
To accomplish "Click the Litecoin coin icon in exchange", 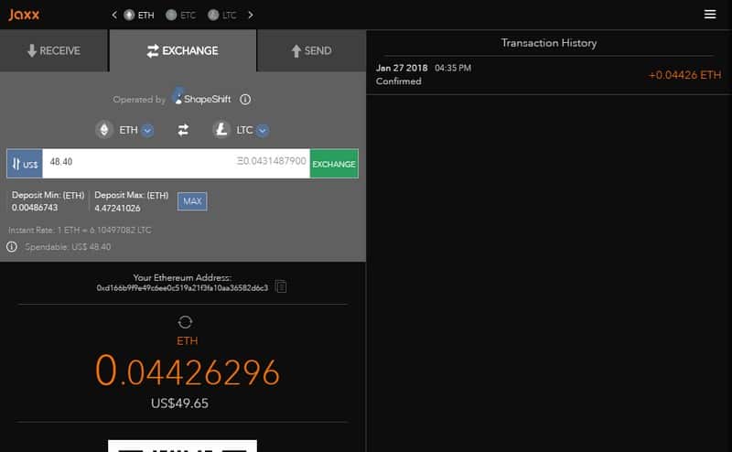I will pos(221,130).
